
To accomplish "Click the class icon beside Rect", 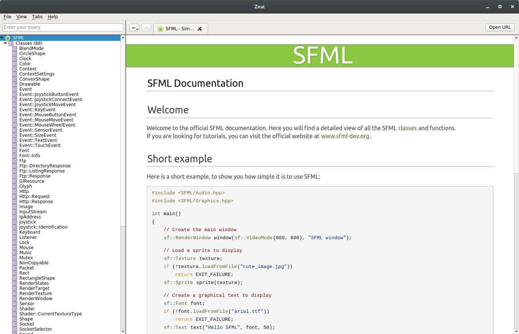I will (15, 273).
